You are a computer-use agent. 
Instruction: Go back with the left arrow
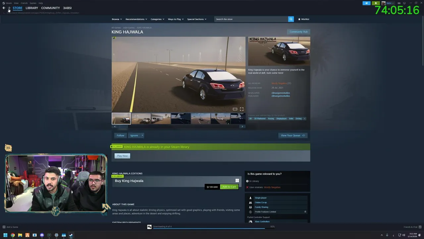tap(4, 8)
